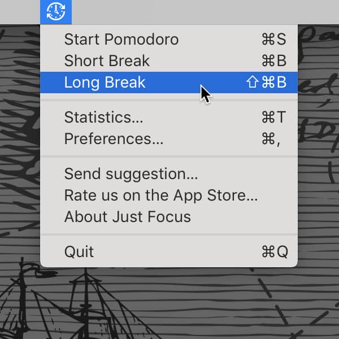
Task: Click the ⌘Q shortcut beside Quit
Action: [275, 251]
